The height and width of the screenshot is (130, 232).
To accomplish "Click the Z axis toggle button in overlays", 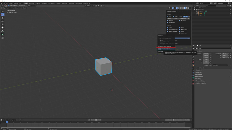I will (189, 17).
